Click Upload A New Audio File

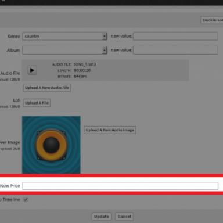[47, 88]
